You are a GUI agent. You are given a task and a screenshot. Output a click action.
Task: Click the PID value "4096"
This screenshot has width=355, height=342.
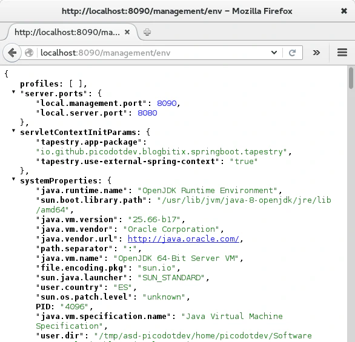coord(74,307)
